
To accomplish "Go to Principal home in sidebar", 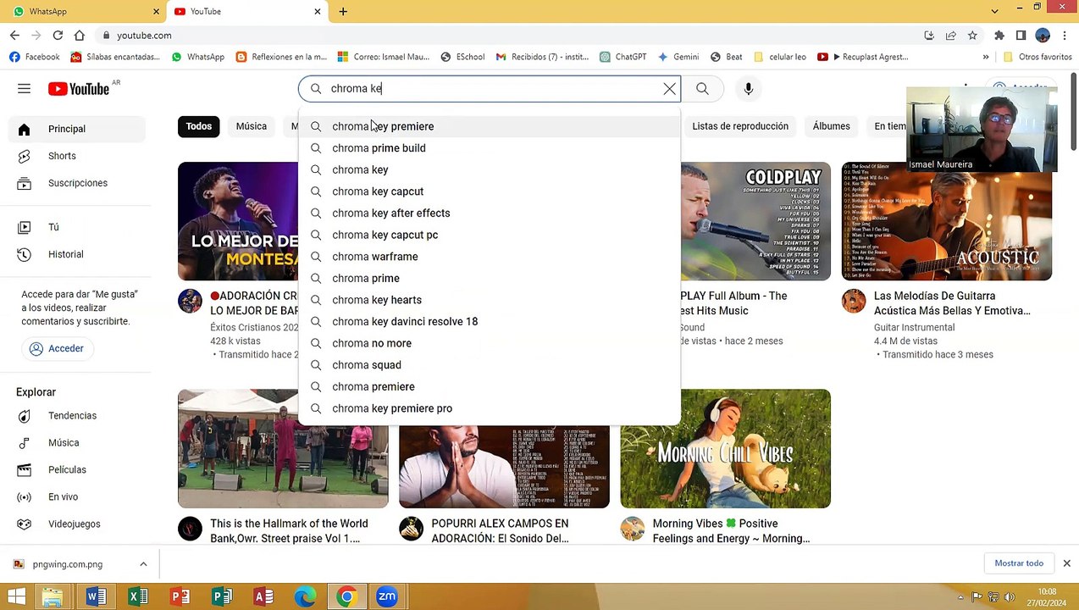I will coord(77,129).
